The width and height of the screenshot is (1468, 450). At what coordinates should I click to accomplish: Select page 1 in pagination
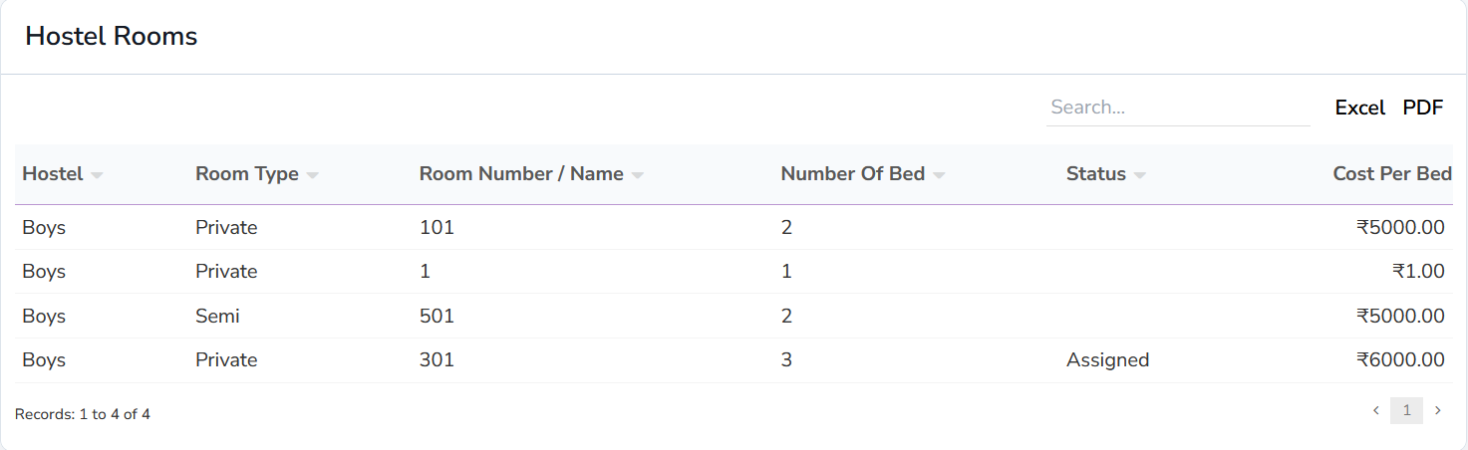pyautogui.click(x=1406, y=410)
